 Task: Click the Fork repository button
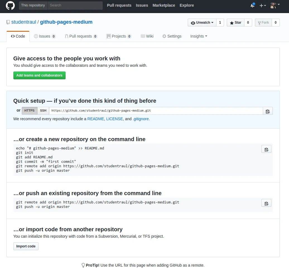263,23
